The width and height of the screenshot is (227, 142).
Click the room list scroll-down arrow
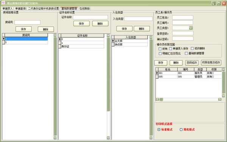55,138
